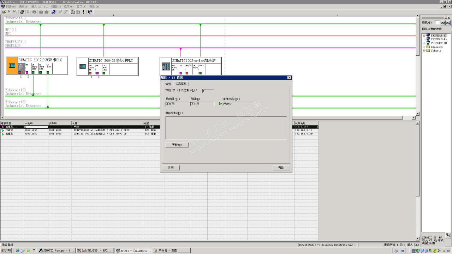Click the 连接状态 field showing 已建立
Image resolution: width=452 pixels, height=254 pixels.
(241, 104)
